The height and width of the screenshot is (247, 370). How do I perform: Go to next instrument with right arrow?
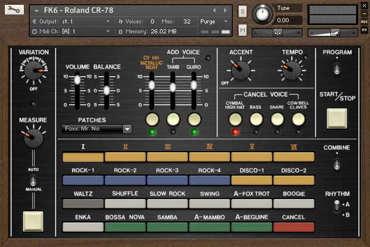[225, 11]
